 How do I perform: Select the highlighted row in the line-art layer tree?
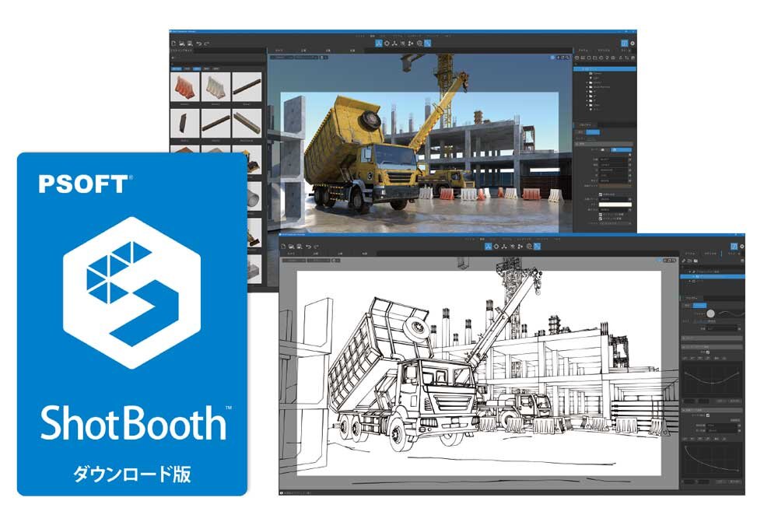[x=713, y=276]
